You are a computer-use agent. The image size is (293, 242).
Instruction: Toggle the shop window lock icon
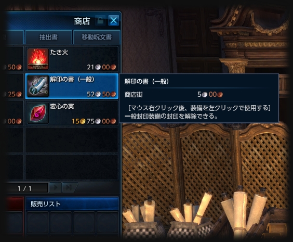point(101,20)
